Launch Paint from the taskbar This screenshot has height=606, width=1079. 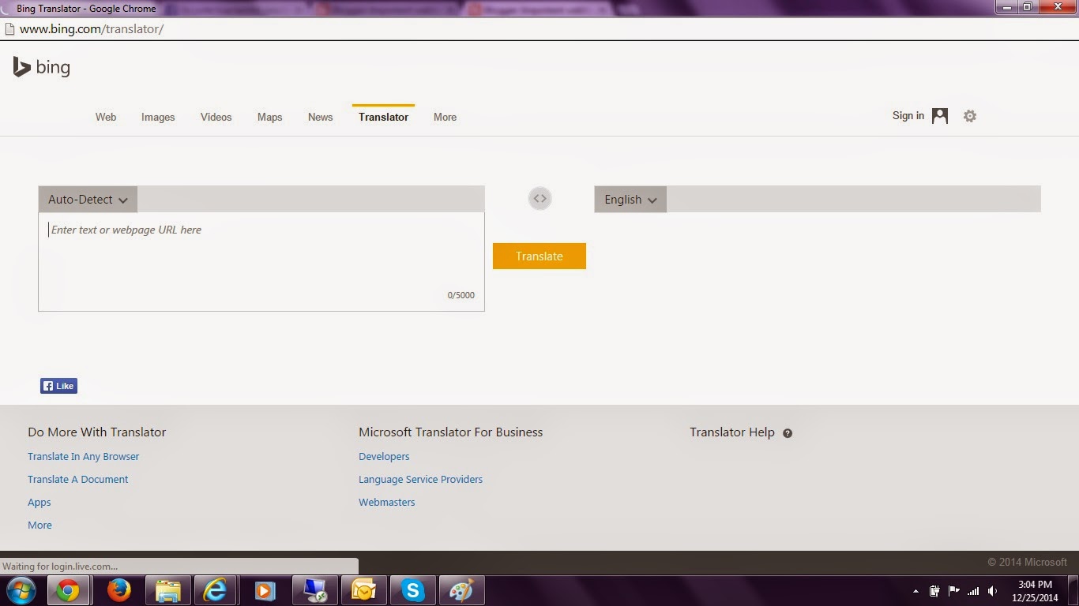pyautogui.click(x=461, y=590)
